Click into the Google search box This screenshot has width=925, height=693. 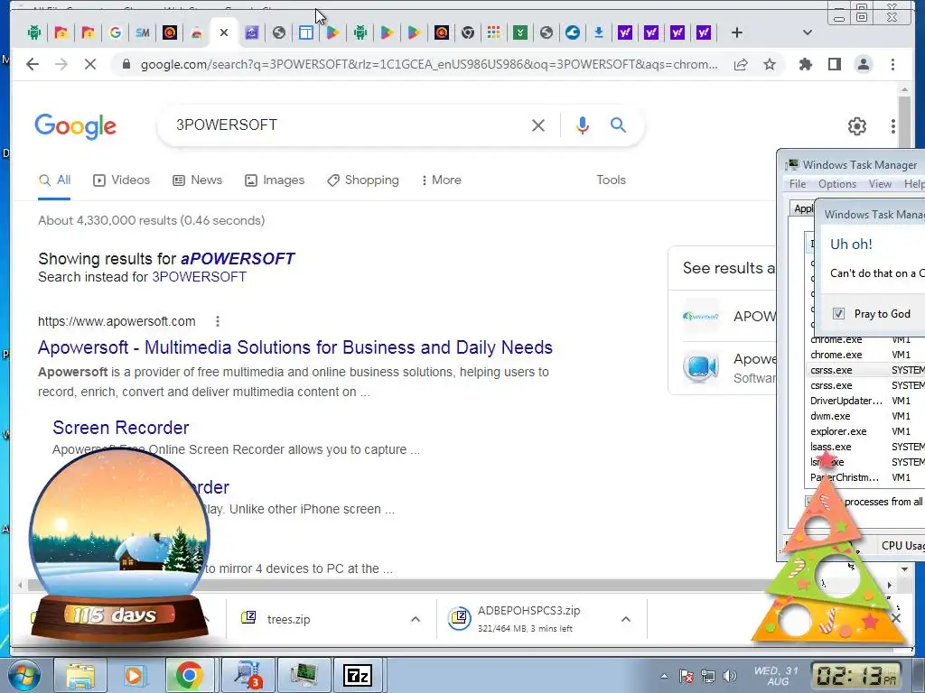pos(348,125)
